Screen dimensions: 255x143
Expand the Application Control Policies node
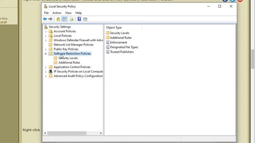click(46, 67)
